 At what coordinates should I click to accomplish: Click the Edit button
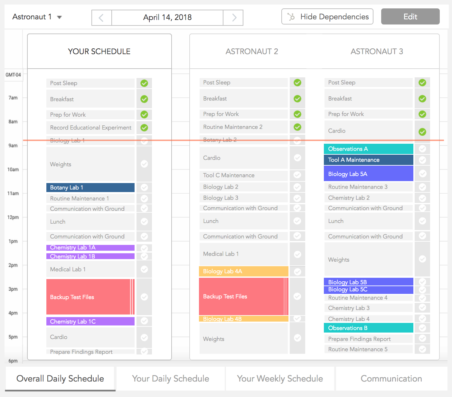tap(410, 16)
